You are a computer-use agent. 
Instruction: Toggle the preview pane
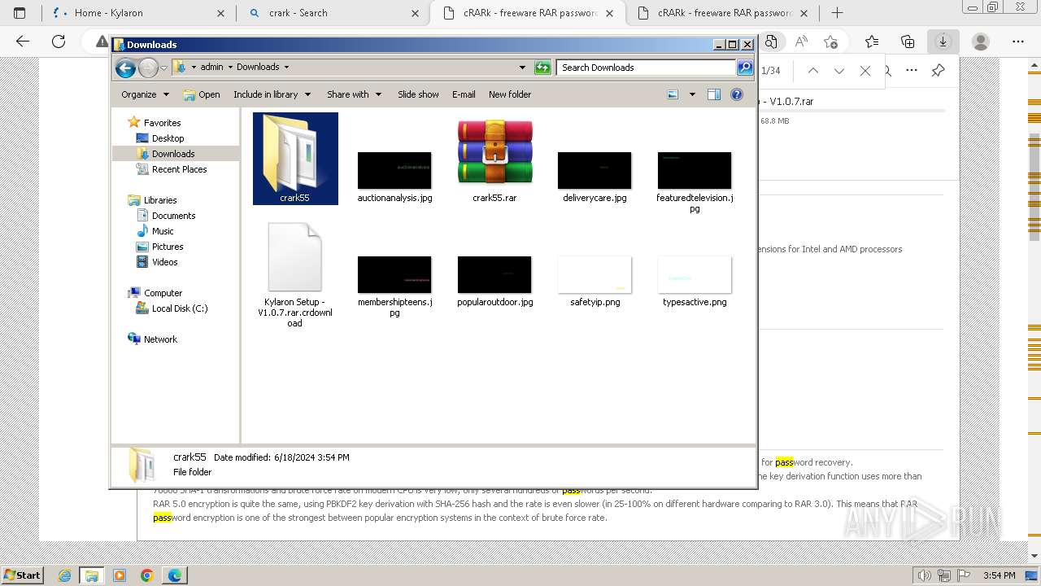[714, 94]
